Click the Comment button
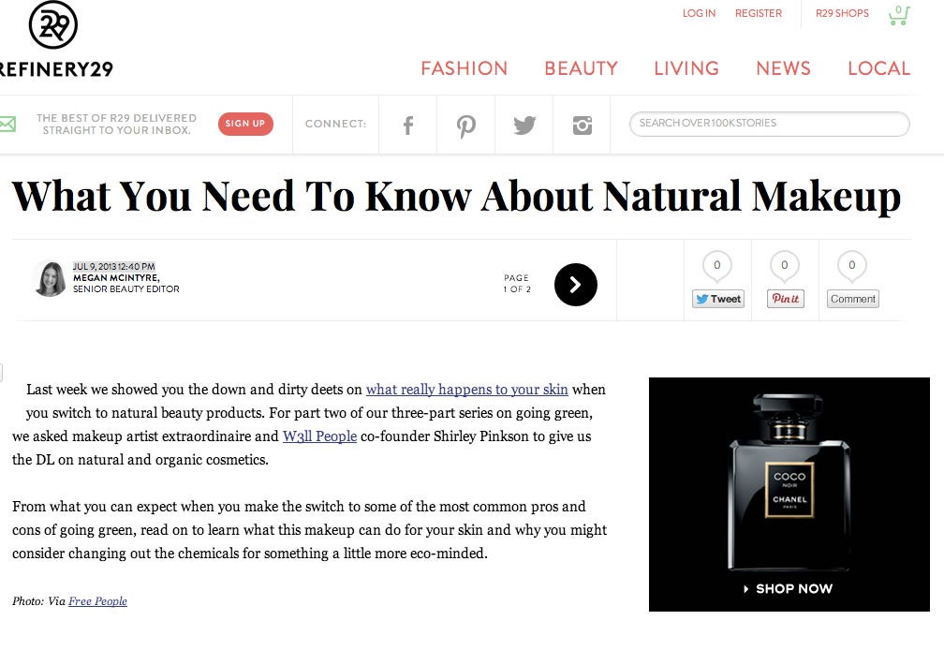This screenshot has height=650, width=944. tap(852, 299)
